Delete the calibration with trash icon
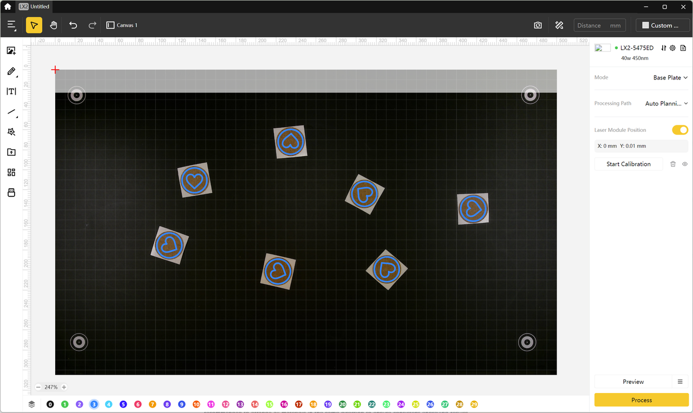Viewport: 693px width, 413px height. [x=673, y=164]
